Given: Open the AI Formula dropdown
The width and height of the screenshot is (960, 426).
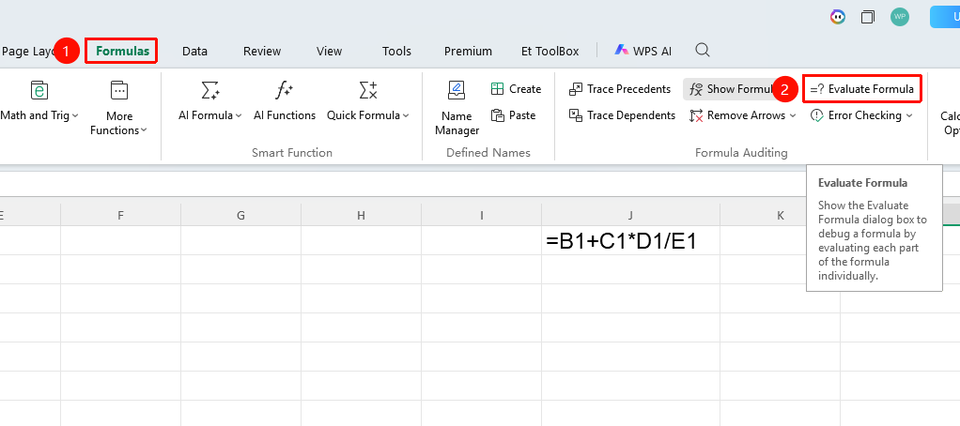Looking at the screenshot, I should coord(210,115).
